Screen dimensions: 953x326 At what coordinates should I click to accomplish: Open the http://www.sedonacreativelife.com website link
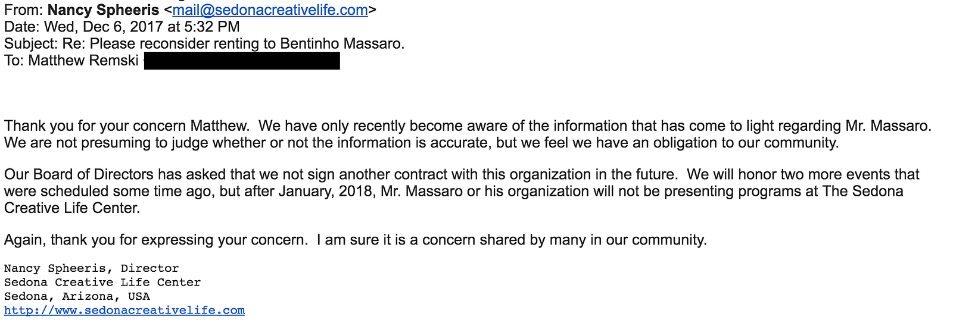click(124, 311)
